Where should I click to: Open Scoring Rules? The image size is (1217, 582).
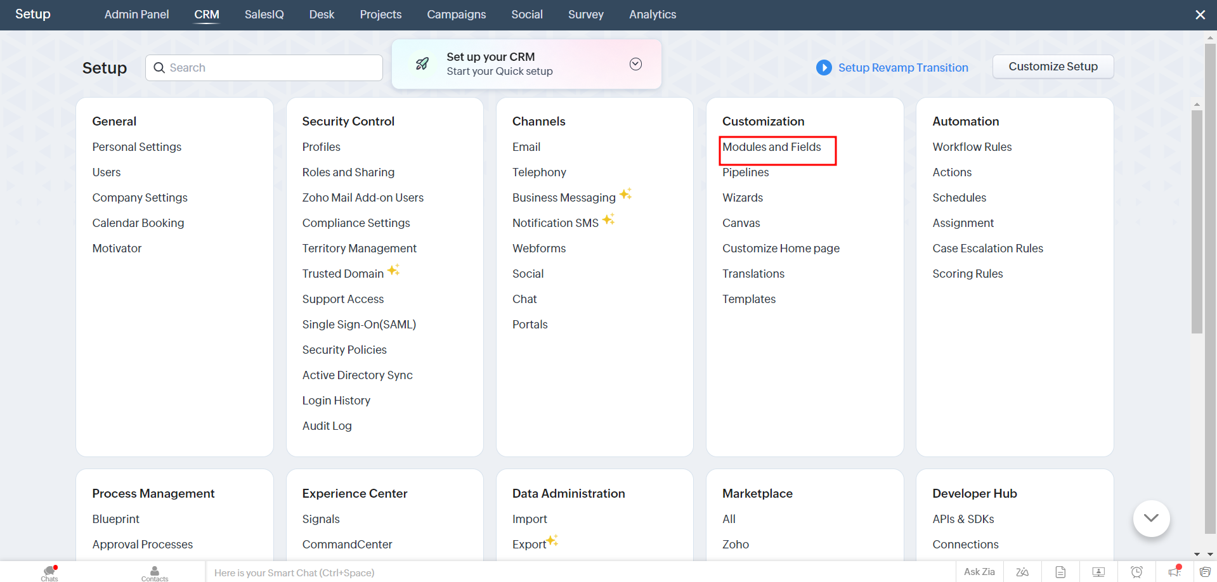pyautogui.click(x=968, y=274)
